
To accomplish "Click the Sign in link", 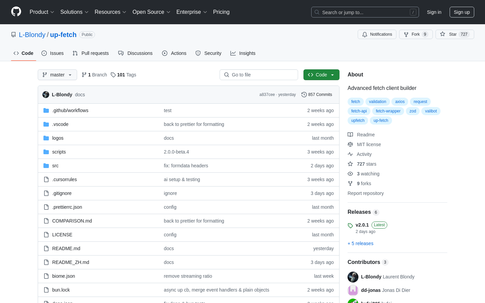I will coord(434,12).
